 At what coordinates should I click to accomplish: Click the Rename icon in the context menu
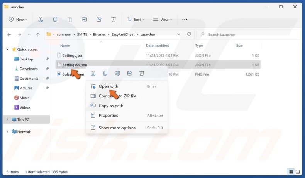[x=117, y=73]
